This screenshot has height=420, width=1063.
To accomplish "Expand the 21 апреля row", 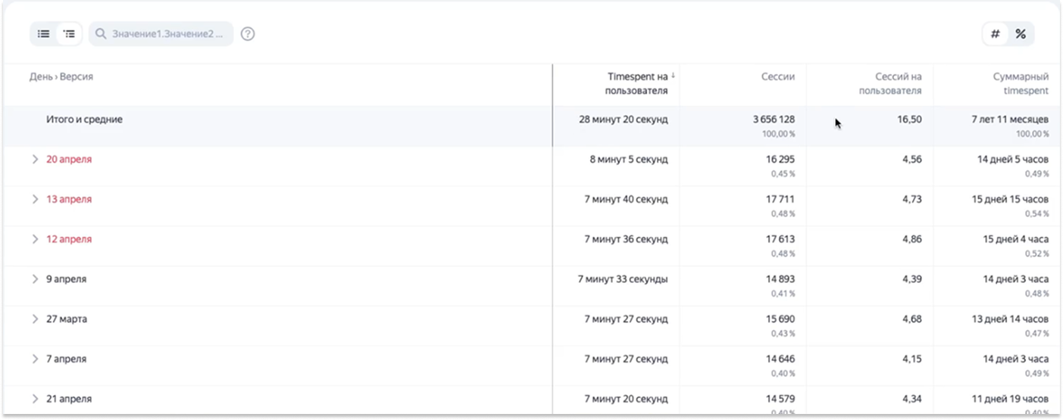I will point(35,399).
